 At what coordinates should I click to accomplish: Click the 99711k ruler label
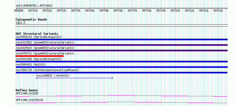(190, 11)
